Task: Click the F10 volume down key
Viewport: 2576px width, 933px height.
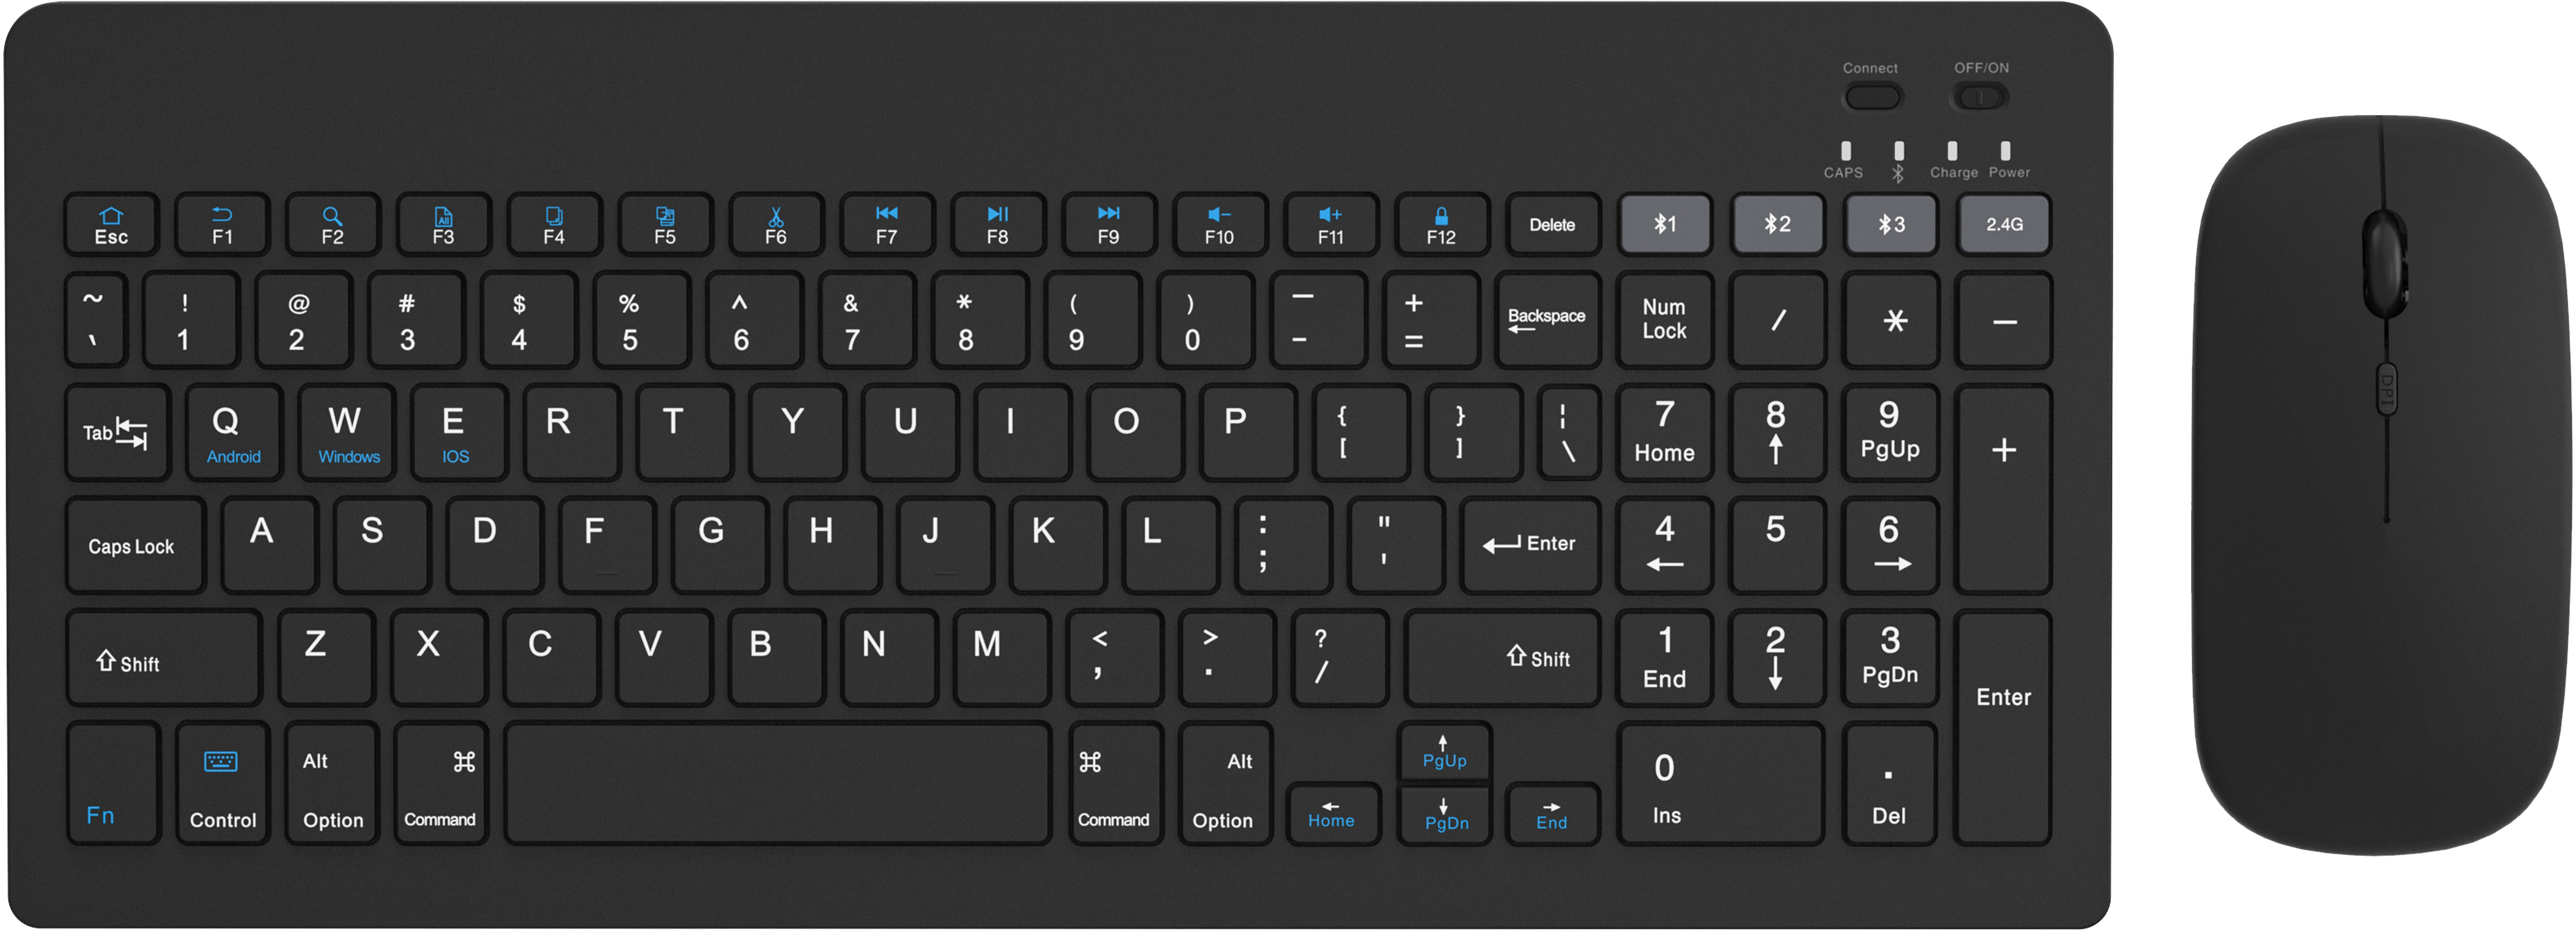Action: tap(1219, 225)
